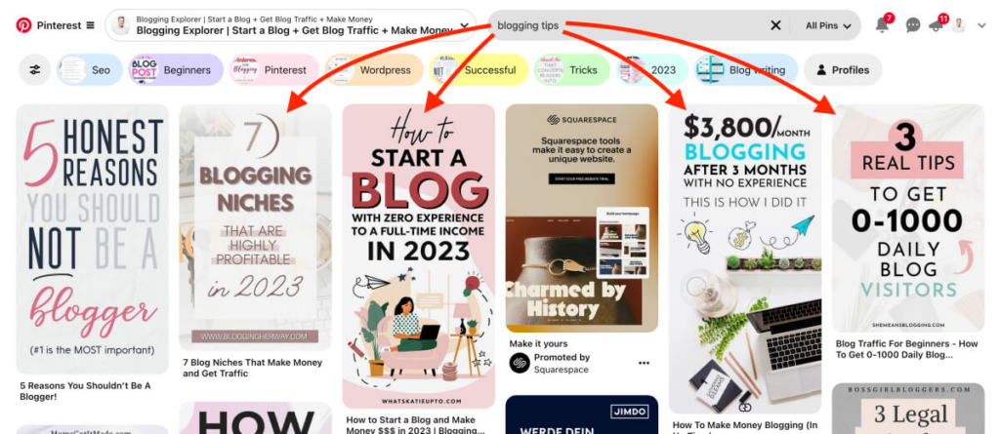
Task: Open the megaphone updates icon
Action: pyautogui.click(x=936, y=25)
